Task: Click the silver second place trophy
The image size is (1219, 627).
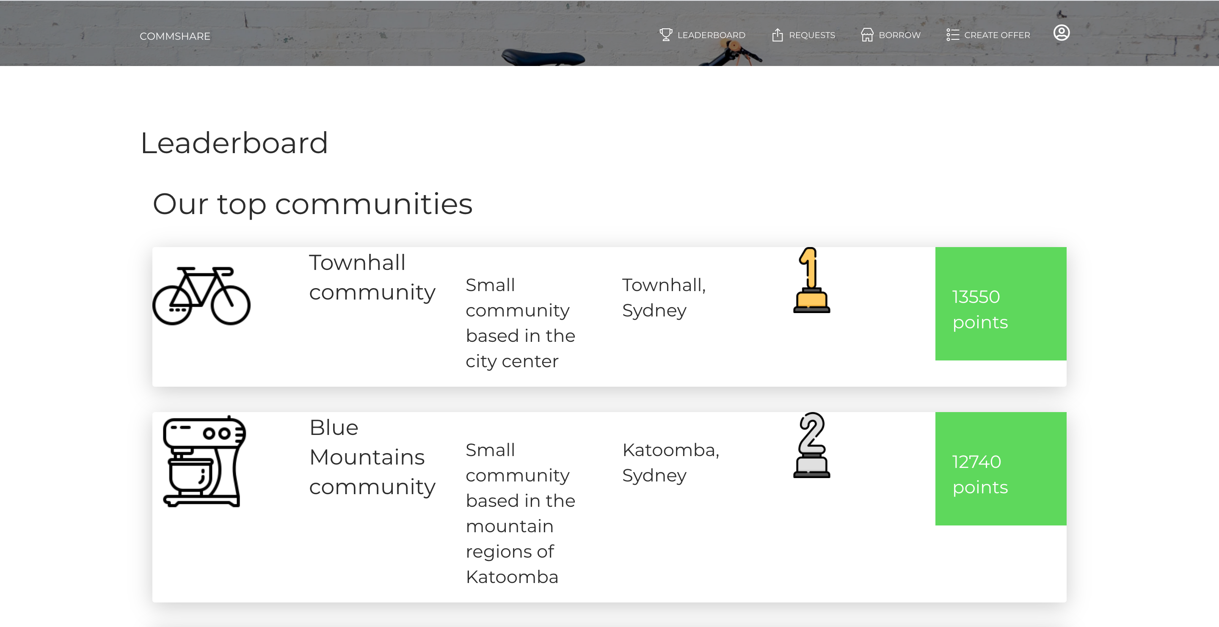Action: 811,445
